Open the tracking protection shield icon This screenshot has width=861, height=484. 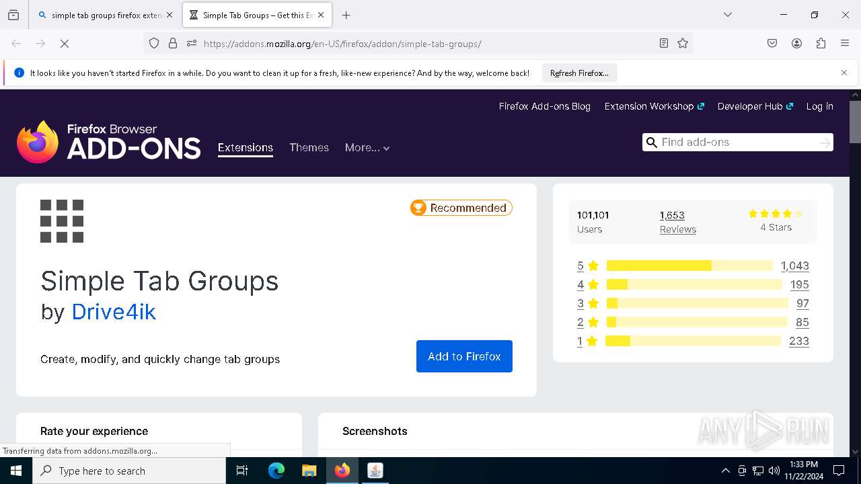[x=154, y=44]
